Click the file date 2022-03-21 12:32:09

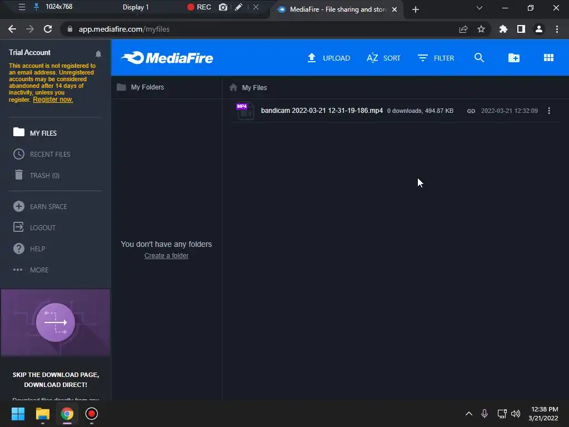pos(510,111)
